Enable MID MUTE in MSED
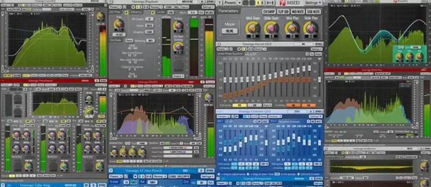 click(x=298, y=11)
